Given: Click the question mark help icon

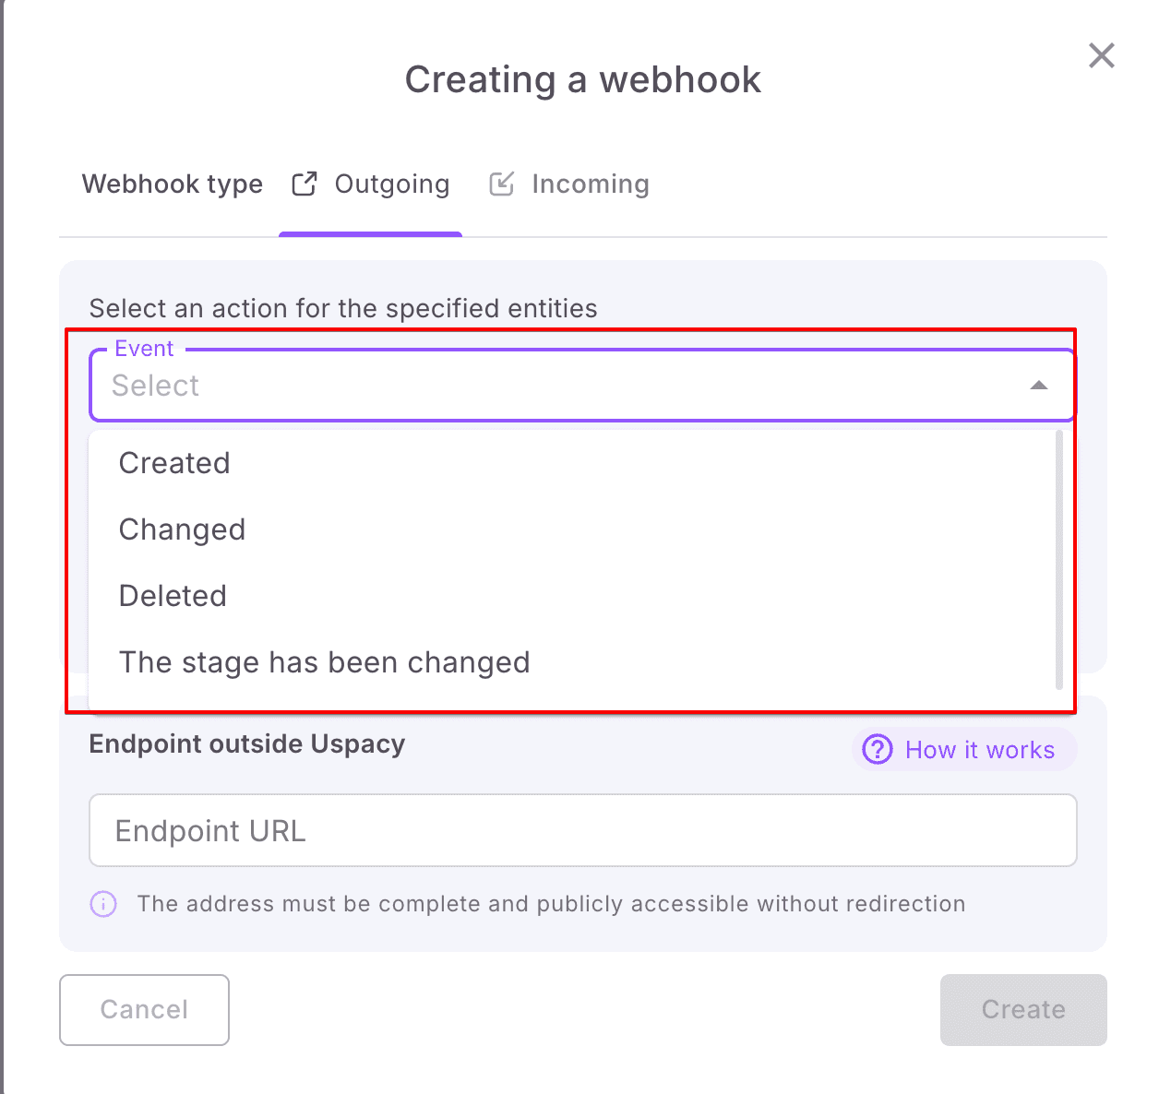Looking at the screenshot, I should tap(877, 749).
